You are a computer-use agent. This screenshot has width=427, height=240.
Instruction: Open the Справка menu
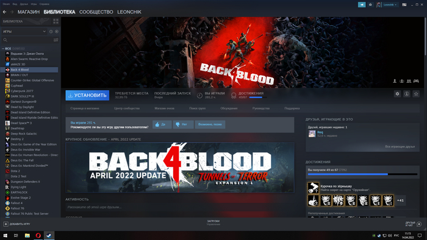point(44,4)
